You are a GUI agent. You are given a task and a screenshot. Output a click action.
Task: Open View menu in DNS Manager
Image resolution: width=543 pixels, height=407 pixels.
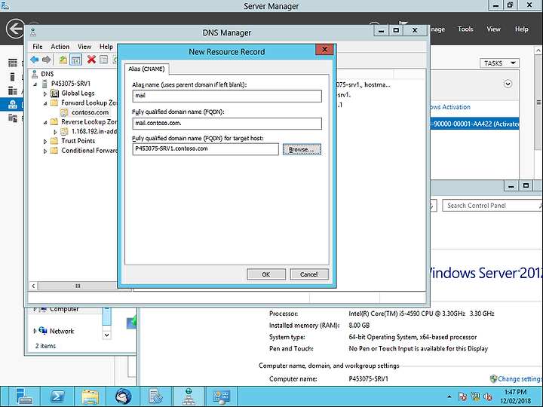click(84, 47)
